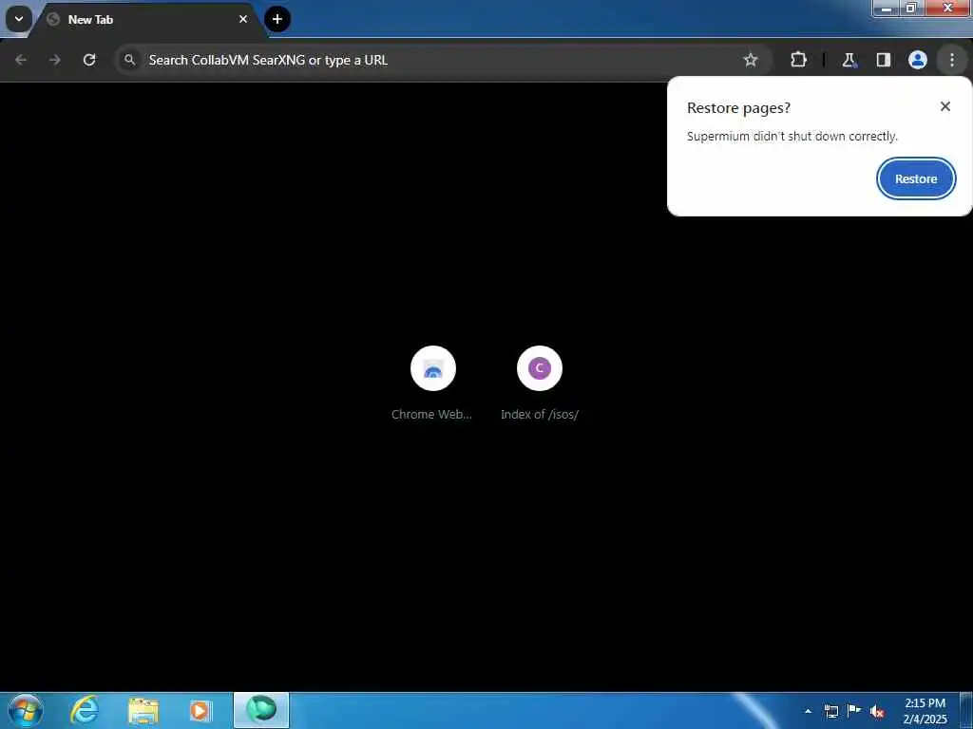Image resolution: width=973 pixels, height=729 pixels.
Task: Select the Supermium taskbar button
Action: pyautogui.click(x=261, y=710)
